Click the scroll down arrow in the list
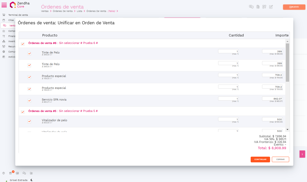This screenshot has width=307, height=182. click(x=287, y=129)
